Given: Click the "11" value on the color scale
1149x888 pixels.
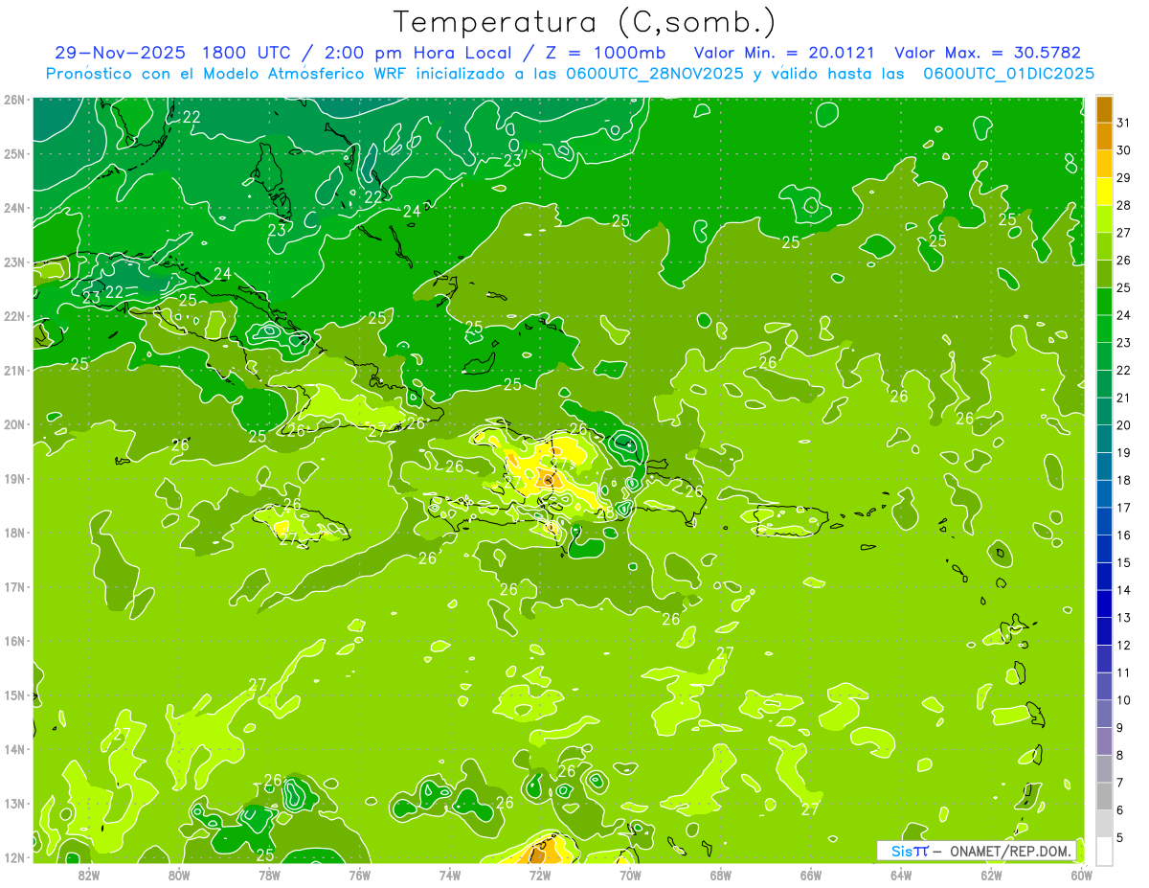Looking at the screenshot, I should pyautogui.click(x=1124, y=672).
